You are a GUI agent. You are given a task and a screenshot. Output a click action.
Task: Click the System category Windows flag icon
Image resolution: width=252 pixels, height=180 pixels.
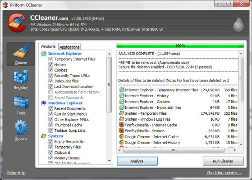(x=44, y=136)
